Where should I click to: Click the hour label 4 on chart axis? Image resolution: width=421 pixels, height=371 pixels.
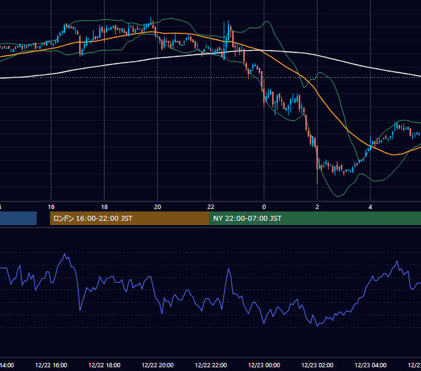(370, 207)
